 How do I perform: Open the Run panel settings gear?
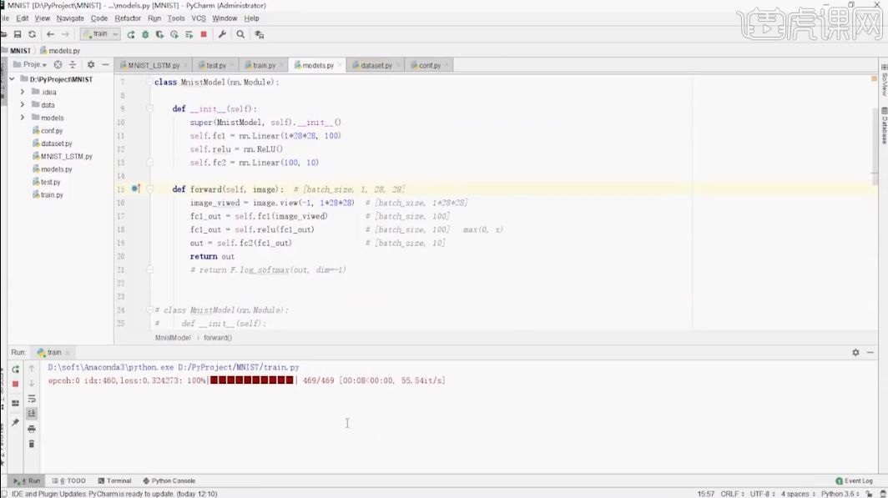[x=855, y=353]
